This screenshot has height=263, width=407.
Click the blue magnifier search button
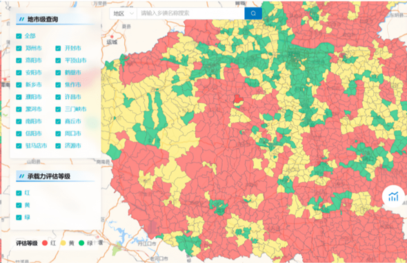point(253,13)
